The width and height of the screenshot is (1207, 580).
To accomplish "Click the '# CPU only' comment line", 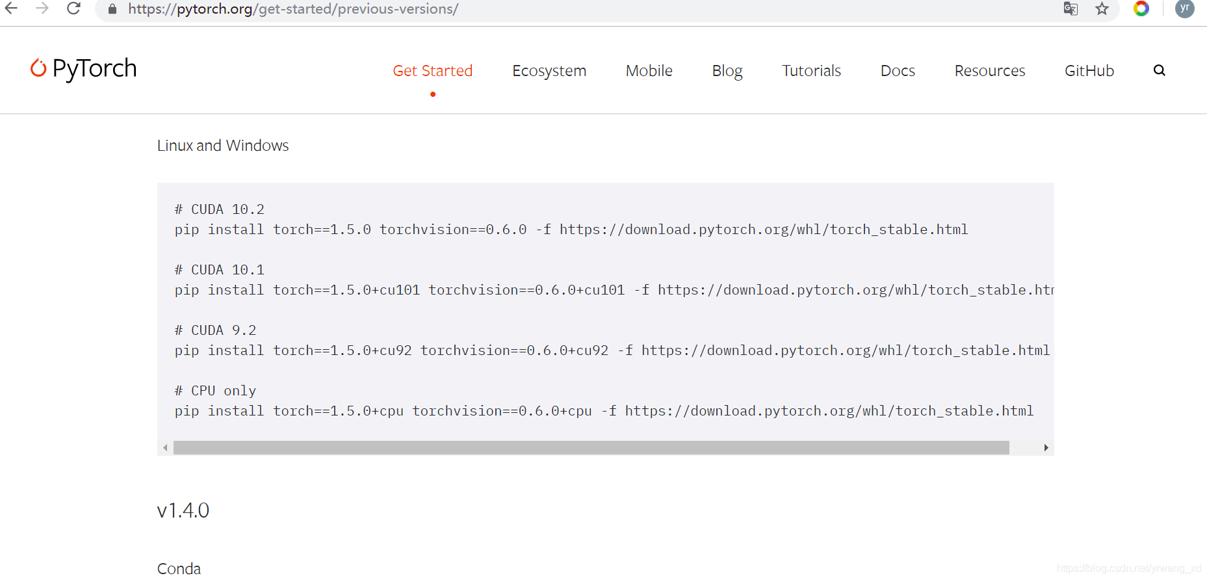I will (x=216, y=391).
